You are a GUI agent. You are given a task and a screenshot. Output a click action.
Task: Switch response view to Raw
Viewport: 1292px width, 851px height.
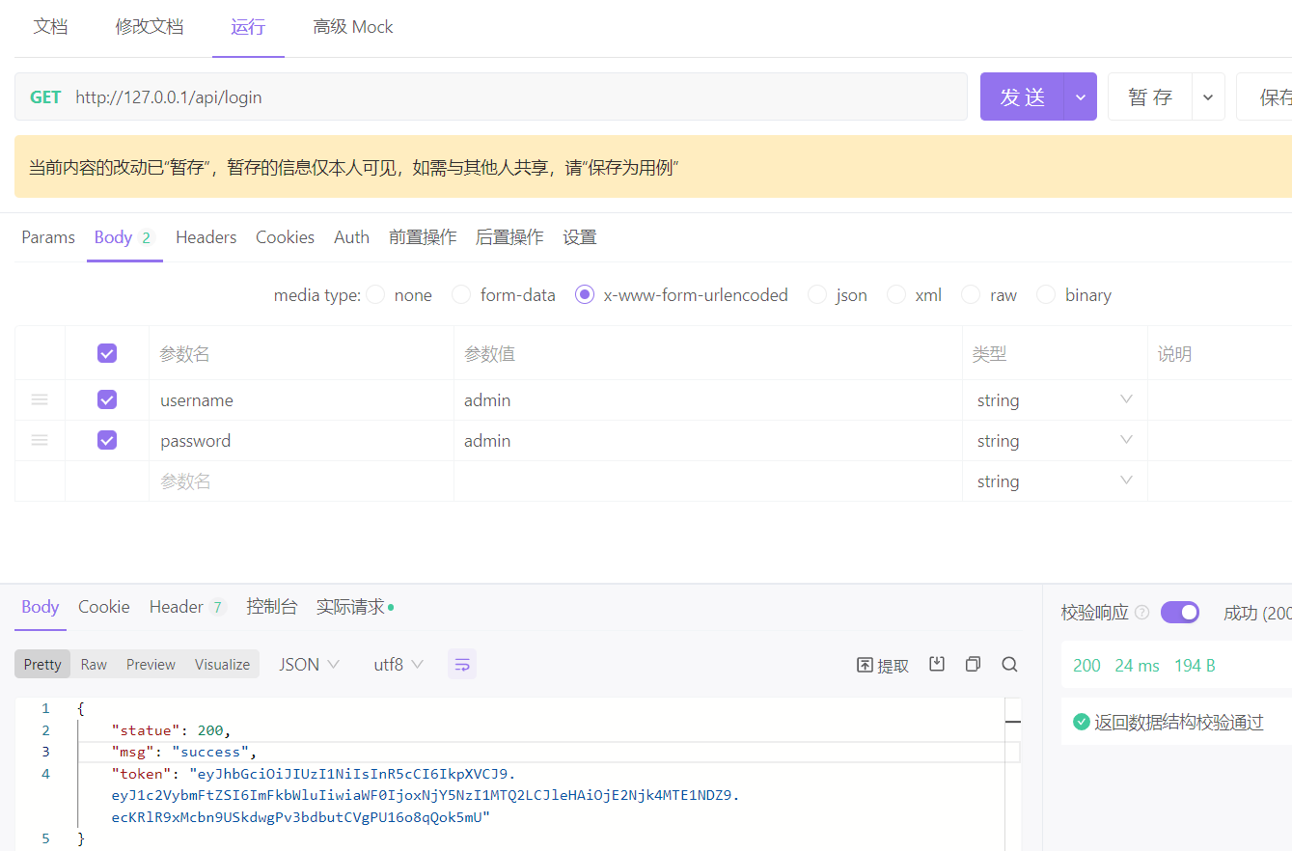[94, 664]
